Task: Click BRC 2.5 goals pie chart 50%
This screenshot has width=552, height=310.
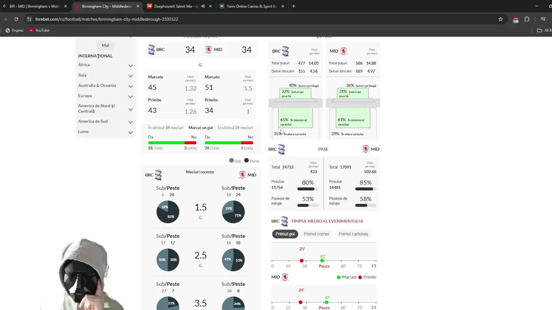Action: point(168,260)
